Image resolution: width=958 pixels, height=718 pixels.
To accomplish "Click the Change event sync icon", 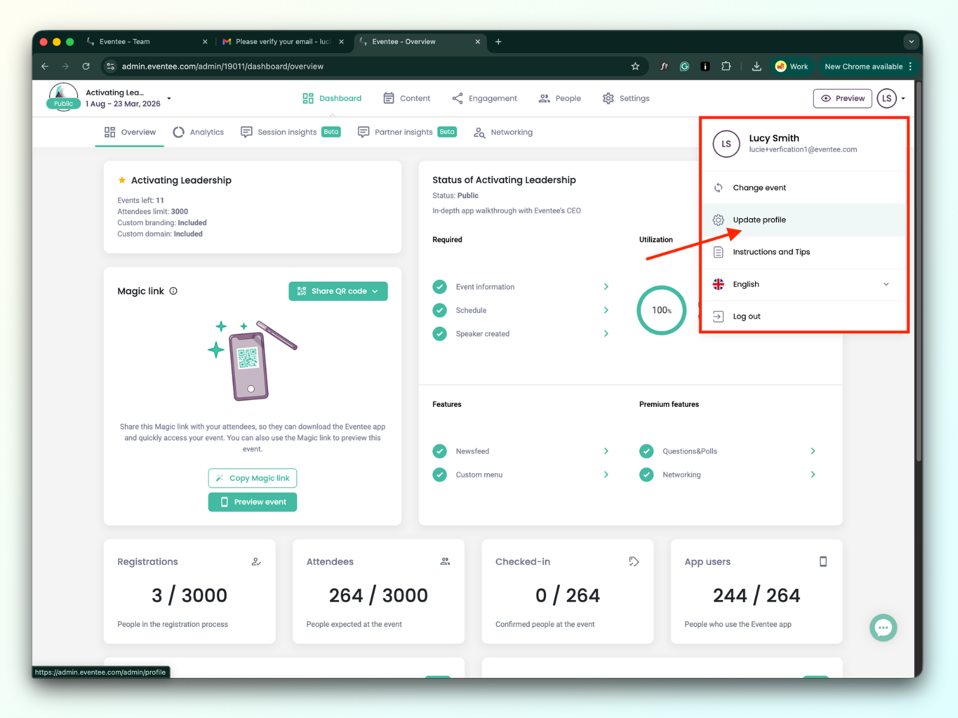I will (718, 188).
